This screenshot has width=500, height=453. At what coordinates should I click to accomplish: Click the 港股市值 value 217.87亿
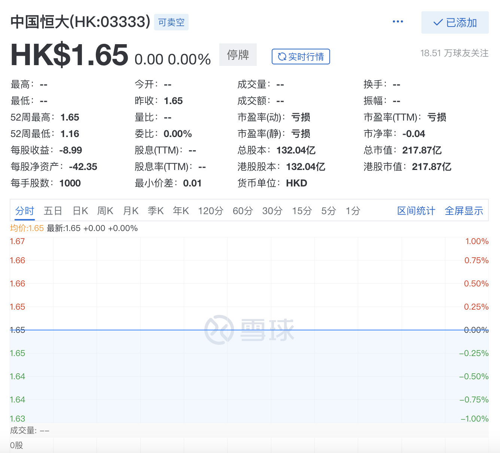432,167
